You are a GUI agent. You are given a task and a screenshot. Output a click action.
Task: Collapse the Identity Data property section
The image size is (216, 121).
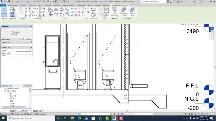31,48
